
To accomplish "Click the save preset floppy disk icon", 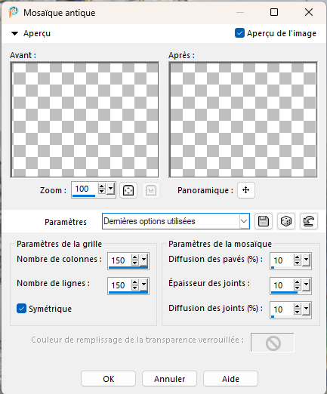I will (264, 221).
